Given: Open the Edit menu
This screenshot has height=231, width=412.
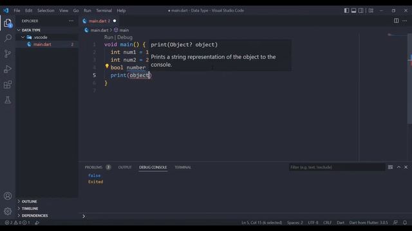Looking at the screenshot, I should click(28, 10).
